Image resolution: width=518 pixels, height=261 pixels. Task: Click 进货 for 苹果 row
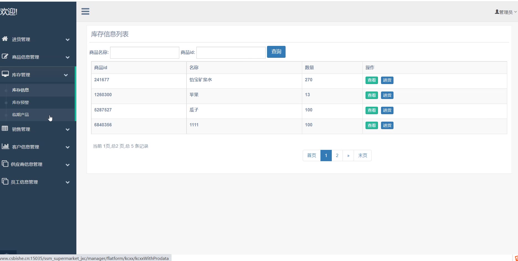point(387,95)
